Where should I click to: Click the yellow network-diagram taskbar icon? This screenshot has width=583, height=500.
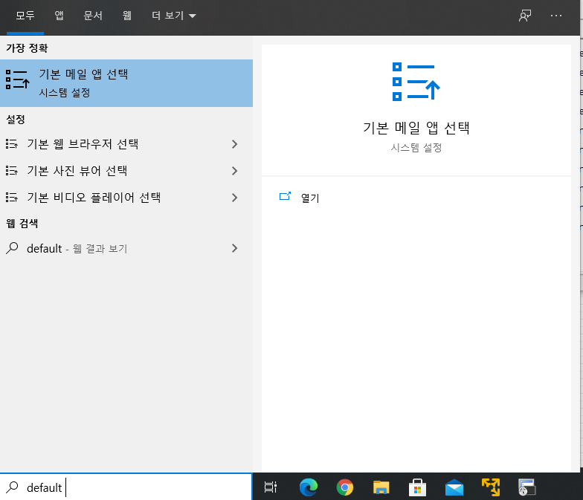pos(491,487)
